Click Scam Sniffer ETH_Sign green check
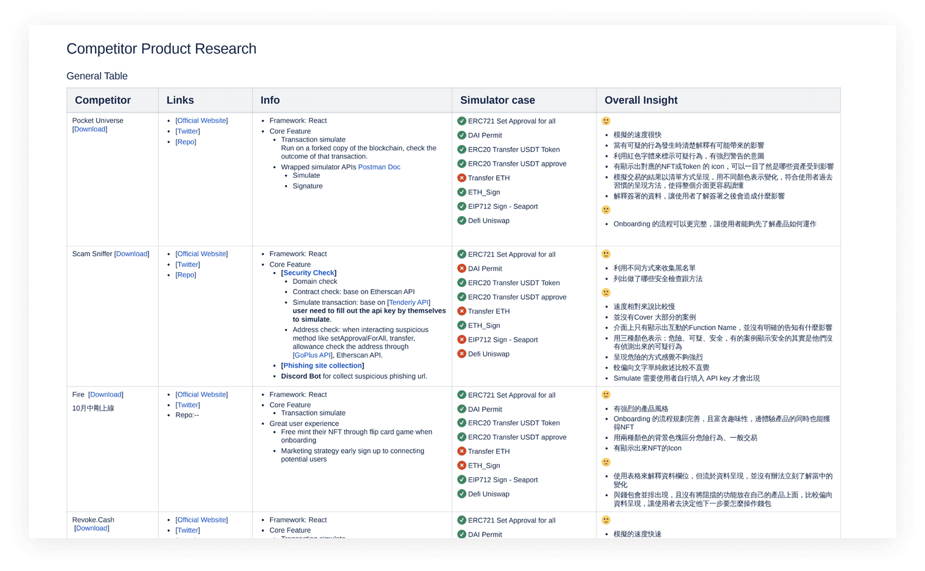 coord(462,326)
